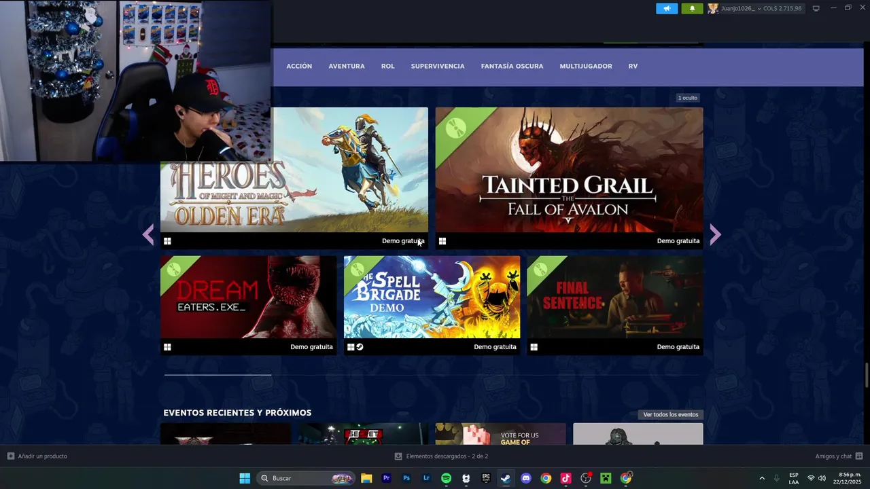Click 'Demo gratuita' under The Spell Brigade

(x=495, y=347)
